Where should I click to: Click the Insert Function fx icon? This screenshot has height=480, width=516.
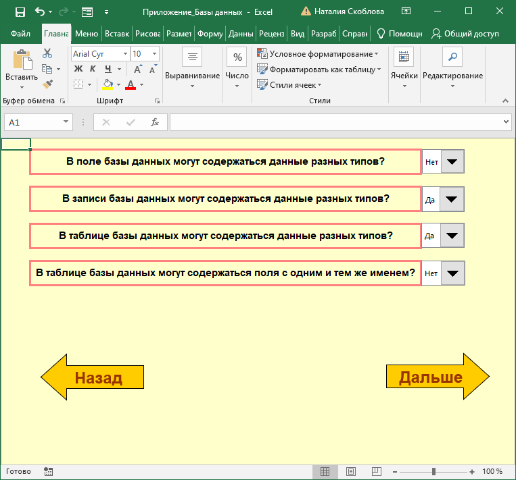[x=154, y=122]
